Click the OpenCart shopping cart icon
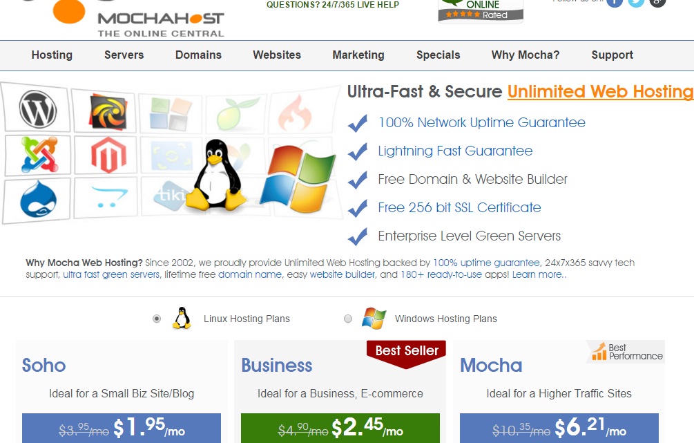The image size is (694, 443). pos(108,198)
